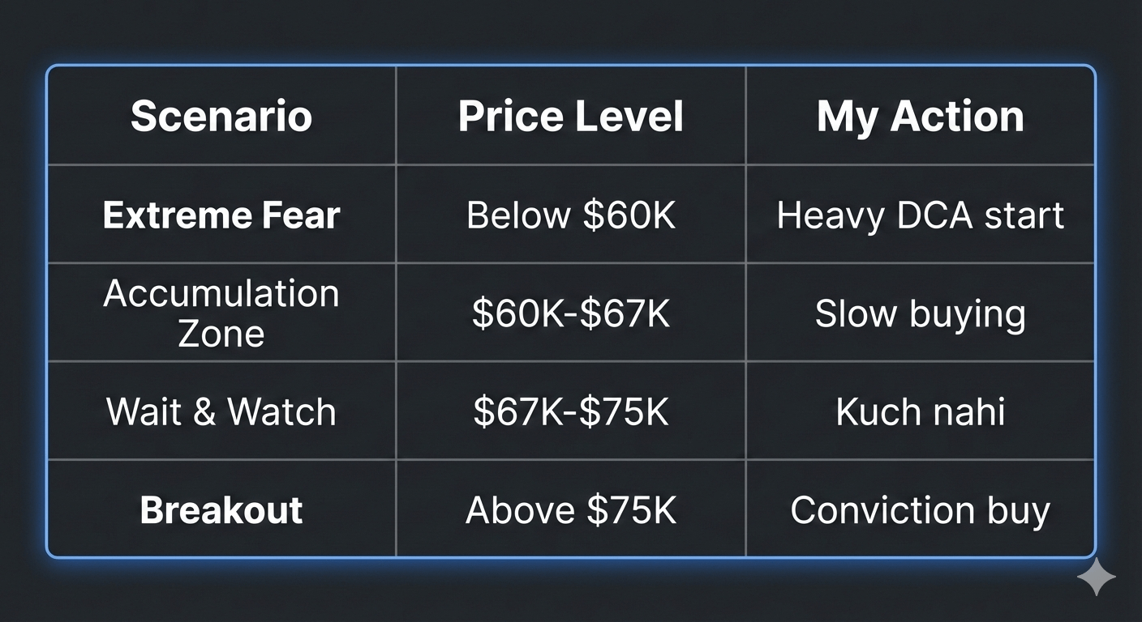This screenshot has width=1142, height=622.
Task: Select the Heavy DCA start cell
Action: [921, 215]
